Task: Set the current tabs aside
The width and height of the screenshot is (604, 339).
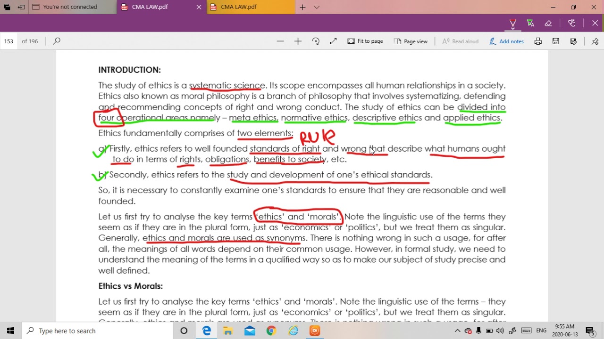Action: click(x=21, y=7)
